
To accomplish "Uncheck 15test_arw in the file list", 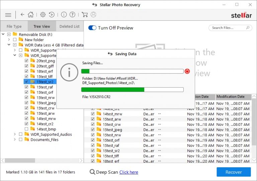I will (93, 119).
